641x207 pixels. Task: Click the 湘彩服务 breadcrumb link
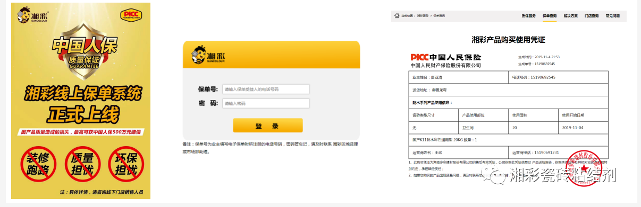point(423,16)
